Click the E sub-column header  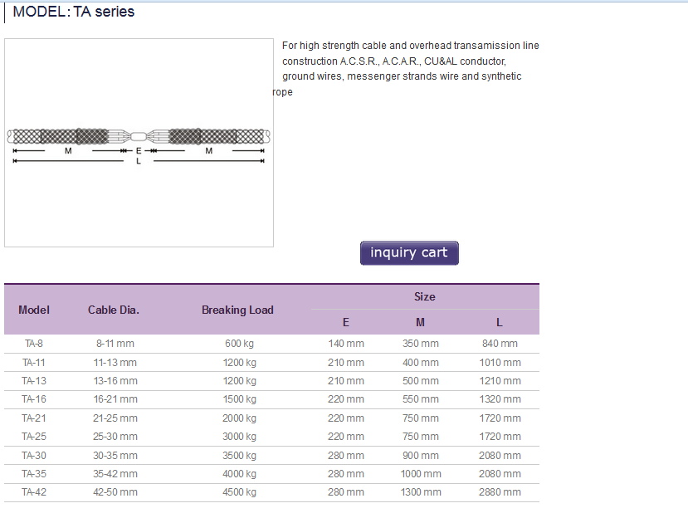pyautogui.click(x=346, y=323)
